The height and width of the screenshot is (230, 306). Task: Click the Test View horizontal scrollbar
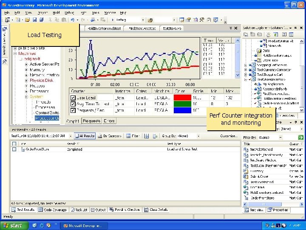(273, 204)
